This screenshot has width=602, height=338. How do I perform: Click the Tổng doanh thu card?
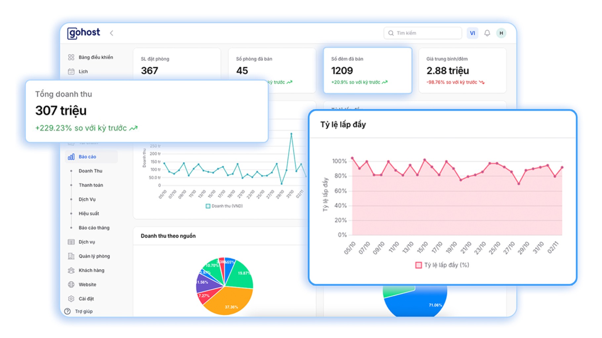point(147,111)
